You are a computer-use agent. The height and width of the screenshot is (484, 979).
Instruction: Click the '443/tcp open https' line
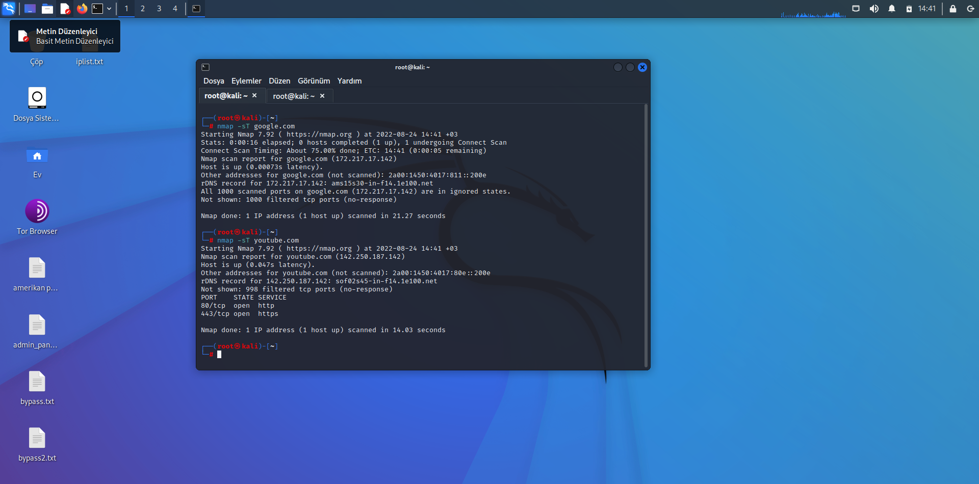tap(240, 314)
